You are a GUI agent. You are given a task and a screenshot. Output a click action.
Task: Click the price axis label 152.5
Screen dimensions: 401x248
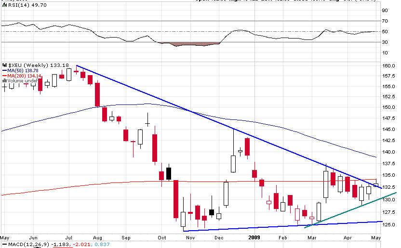(389, 97)
